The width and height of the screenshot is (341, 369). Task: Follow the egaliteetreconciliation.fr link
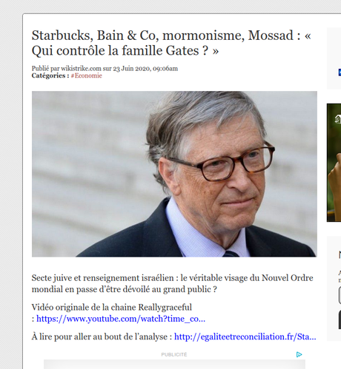tap(245, 336)
